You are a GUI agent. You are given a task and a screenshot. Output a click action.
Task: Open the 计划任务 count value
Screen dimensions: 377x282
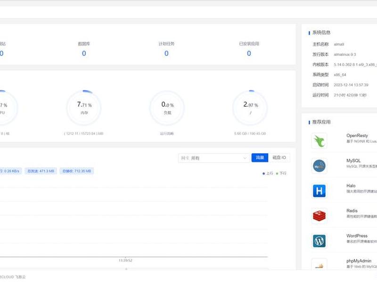click(x=166, y=53)
